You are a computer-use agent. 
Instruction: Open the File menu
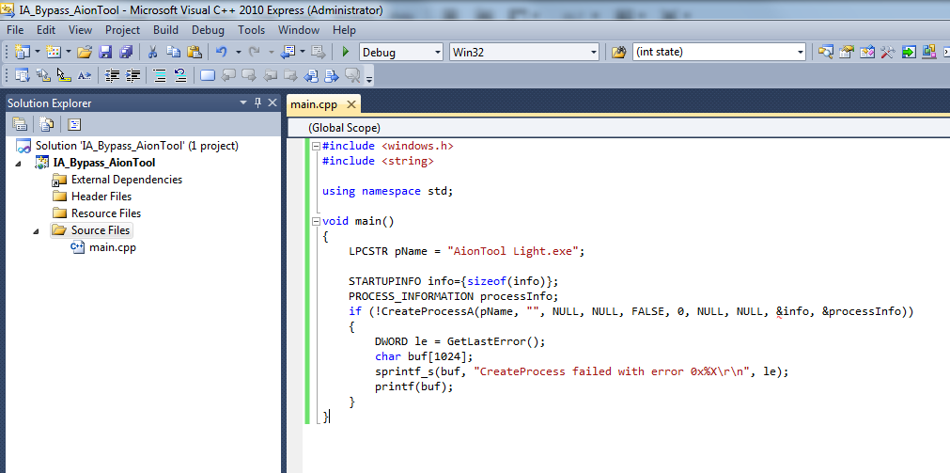pyautogui.click(x=15, y=30)
